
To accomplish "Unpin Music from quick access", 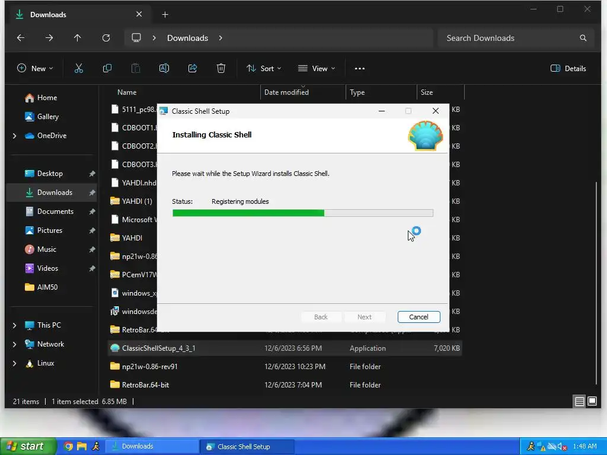I will 92,249.
